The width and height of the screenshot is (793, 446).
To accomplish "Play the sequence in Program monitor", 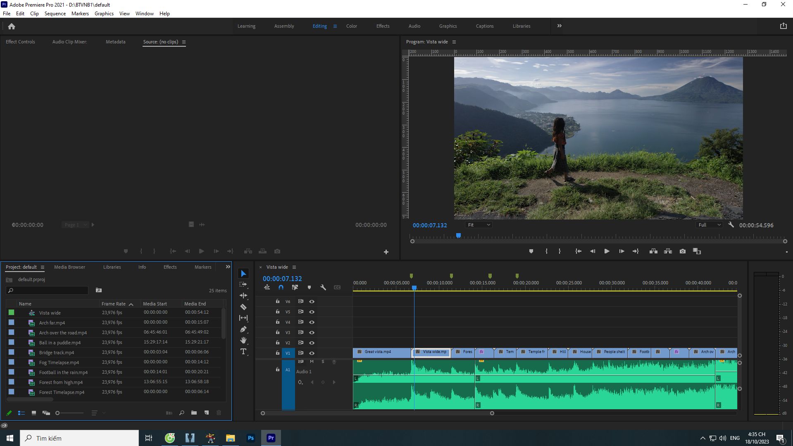I will pyautogui.click(x=607, y=251).
